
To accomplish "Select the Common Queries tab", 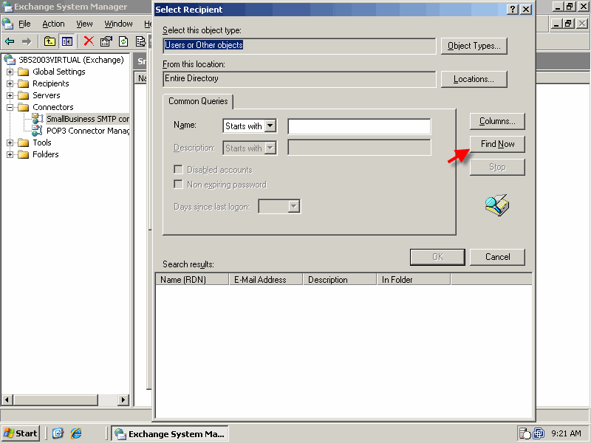I will pos(198,101).
